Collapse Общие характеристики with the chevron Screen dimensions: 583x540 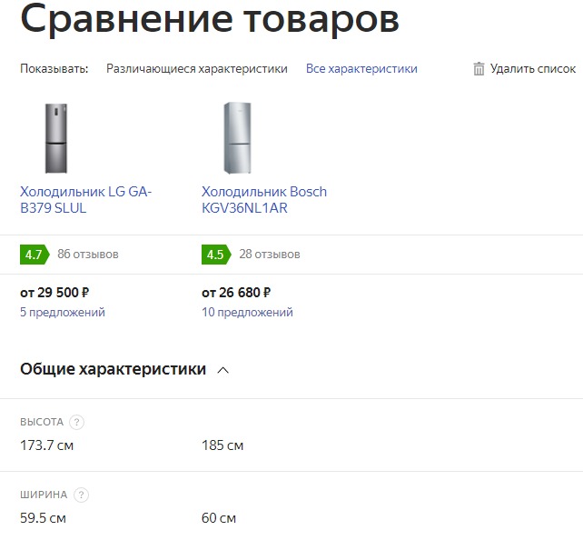click(222, 370)
